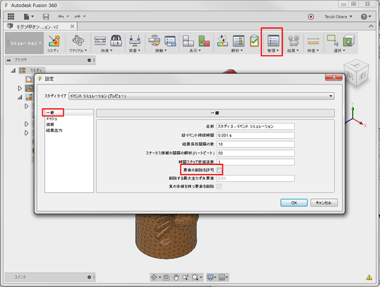Click the solve details list icon in 解析
This screenshot has width=380, height=287.
click(238, 40)
